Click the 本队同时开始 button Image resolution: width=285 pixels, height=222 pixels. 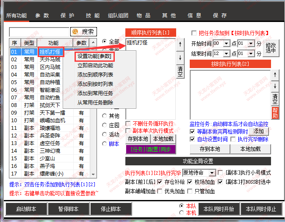point(219,209)
